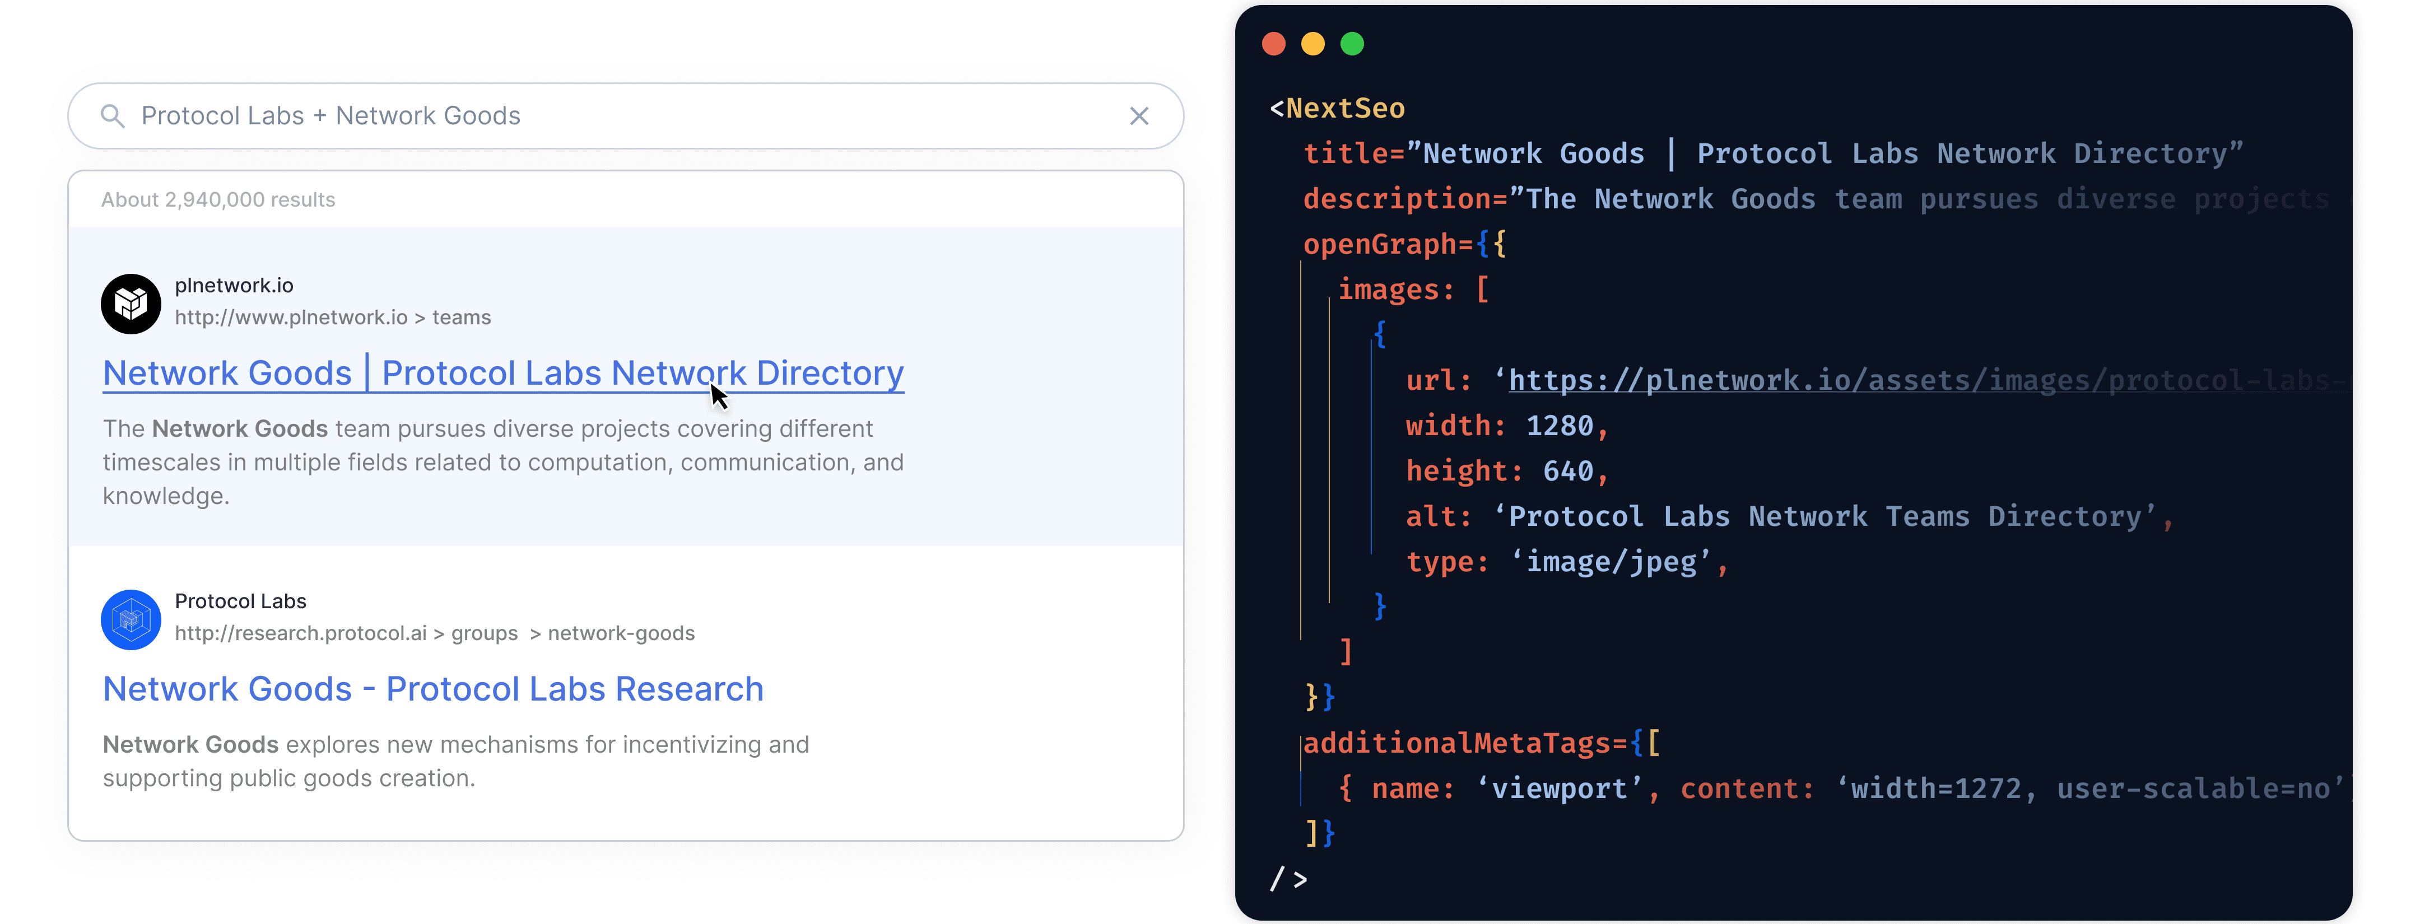Screen dimensions: 2420x924
Task: Click the About 2,940,000 results text
Action: [x=218, y=198]
